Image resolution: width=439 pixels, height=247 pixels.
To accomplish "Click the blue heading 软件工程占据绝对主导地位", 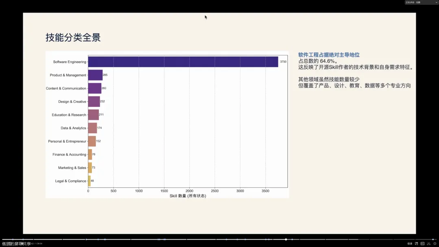I will (x=329, y=55).
